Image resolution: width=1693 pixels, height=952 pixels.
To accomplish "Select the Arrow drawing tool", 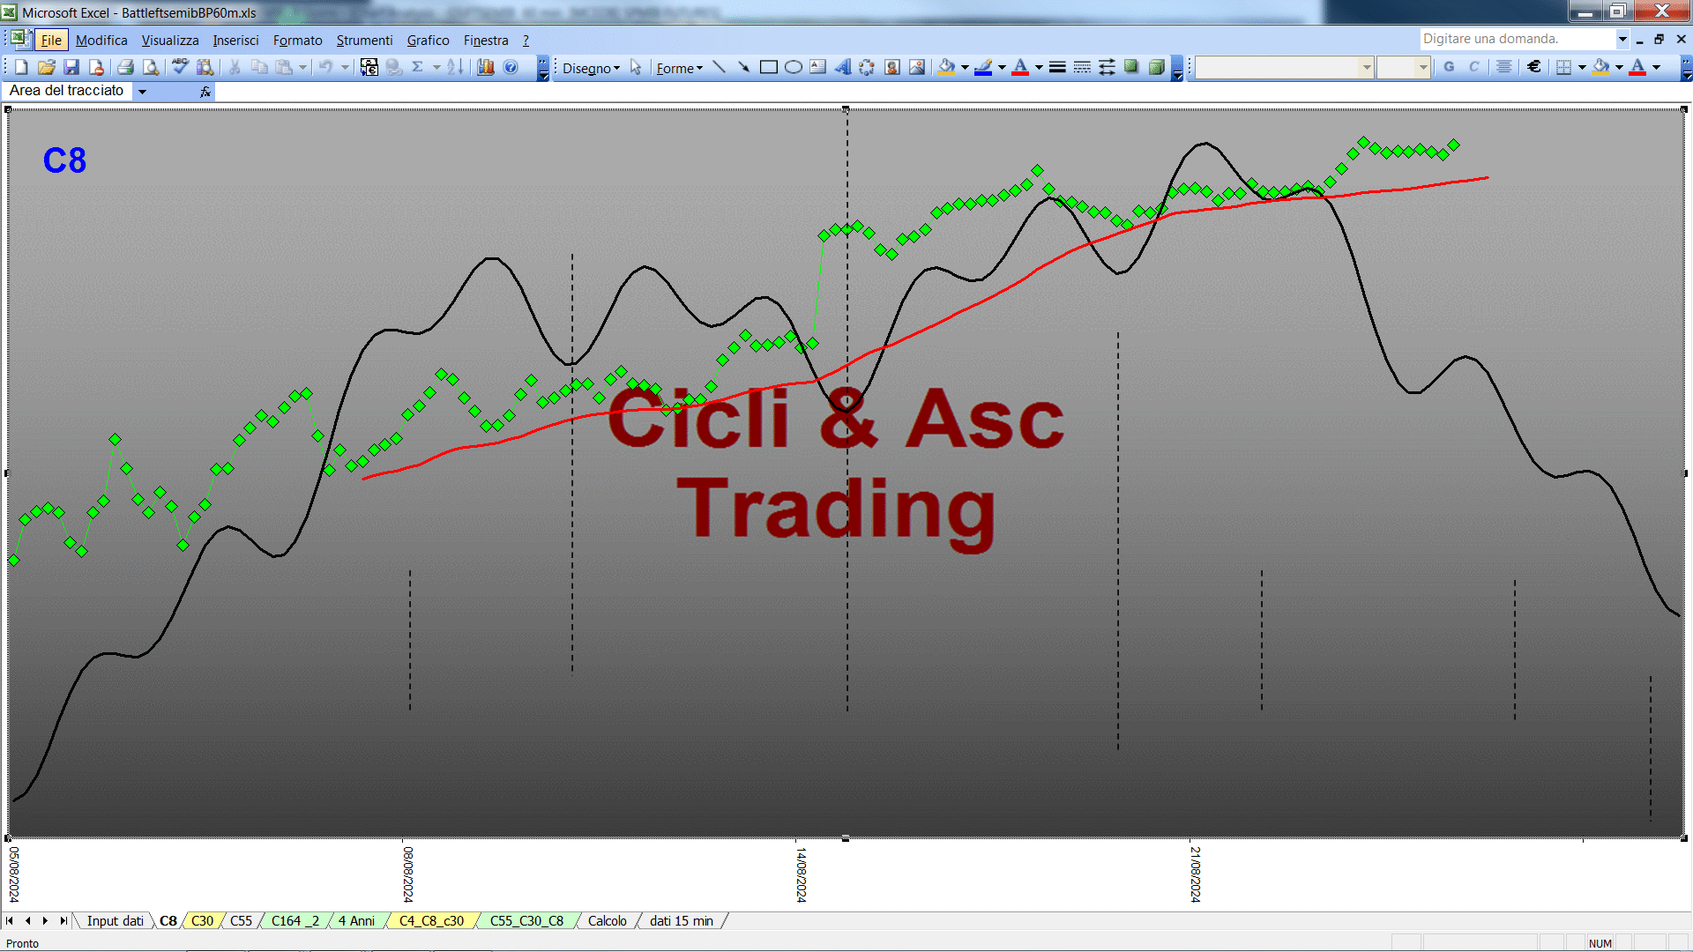I will click(x=744, y=68).
